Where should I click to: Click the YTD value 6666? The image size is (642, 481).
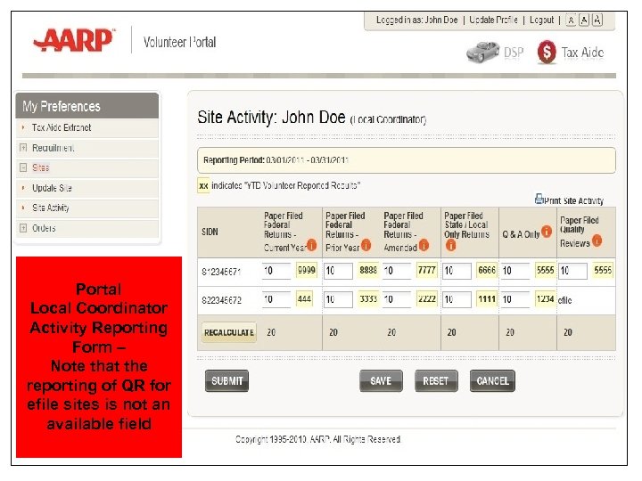coord(487,270)
